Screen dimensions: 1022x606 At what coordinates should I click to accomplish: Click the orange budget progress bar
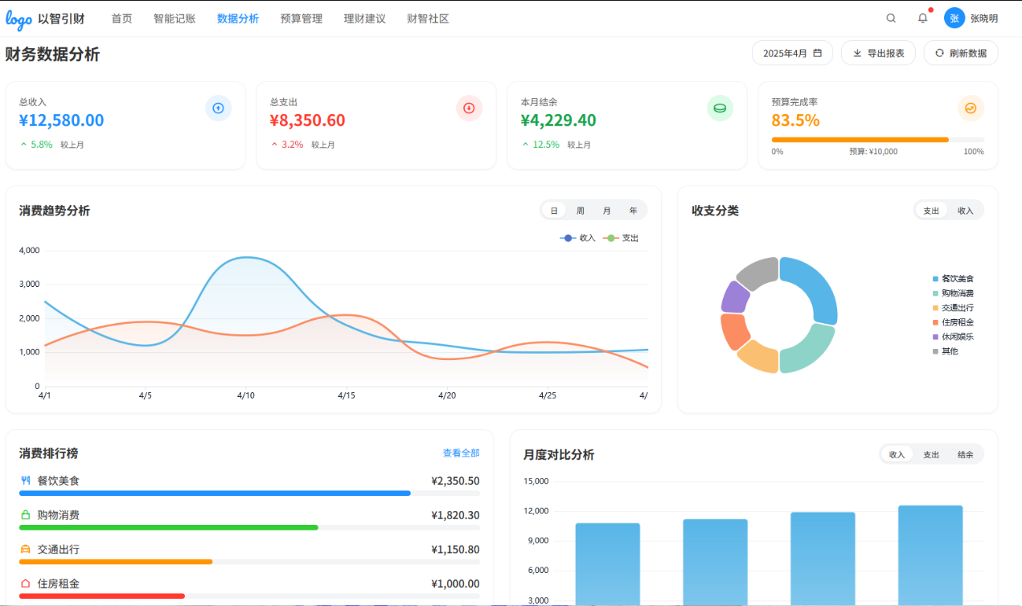pos(860,140)
